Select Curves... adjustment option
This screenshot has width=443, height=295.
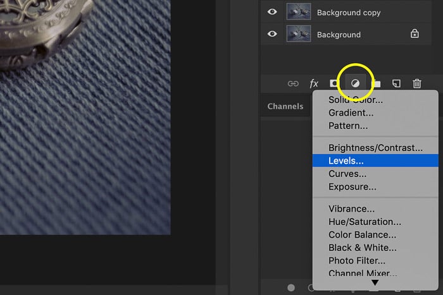coord(347,174)
